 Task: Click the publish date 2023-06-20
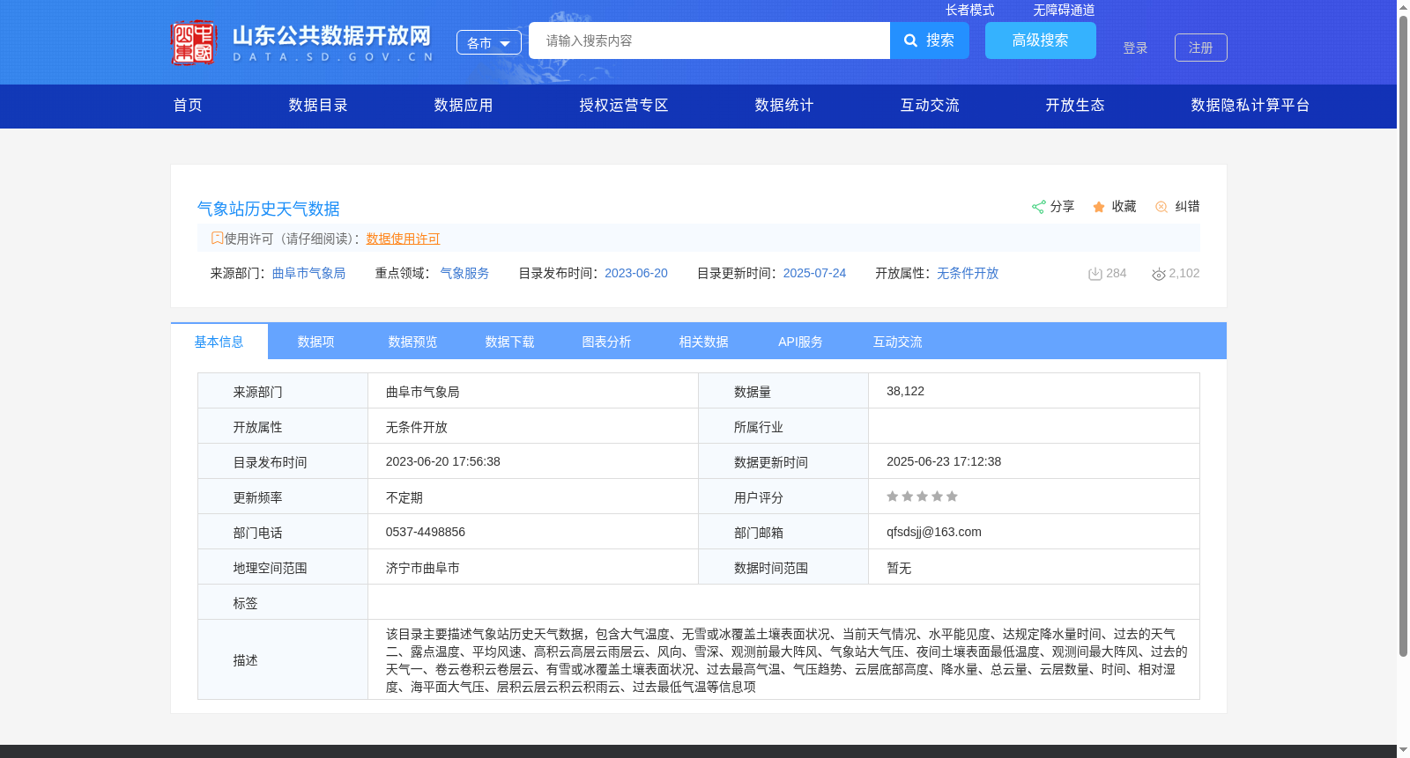pyautogui.click(x=636, y=274)
